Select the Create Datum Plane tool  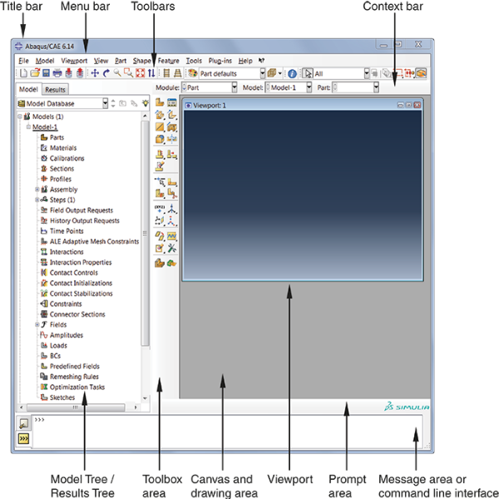[160, 220]
